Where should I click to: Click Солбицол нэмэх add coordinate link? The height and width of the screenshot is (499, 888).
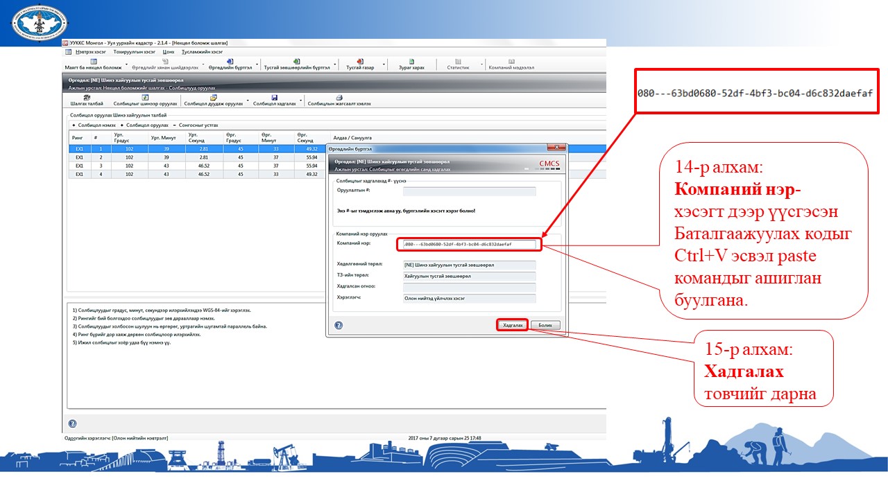pyautogui.click(x=96, y=125)
